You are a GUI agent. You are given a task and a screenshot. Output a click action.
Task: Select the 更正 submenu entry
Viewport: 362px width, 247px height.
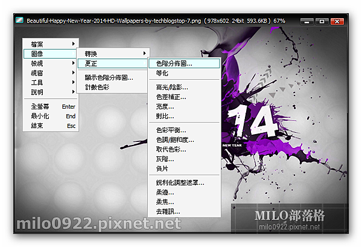[x=113, y=63]
